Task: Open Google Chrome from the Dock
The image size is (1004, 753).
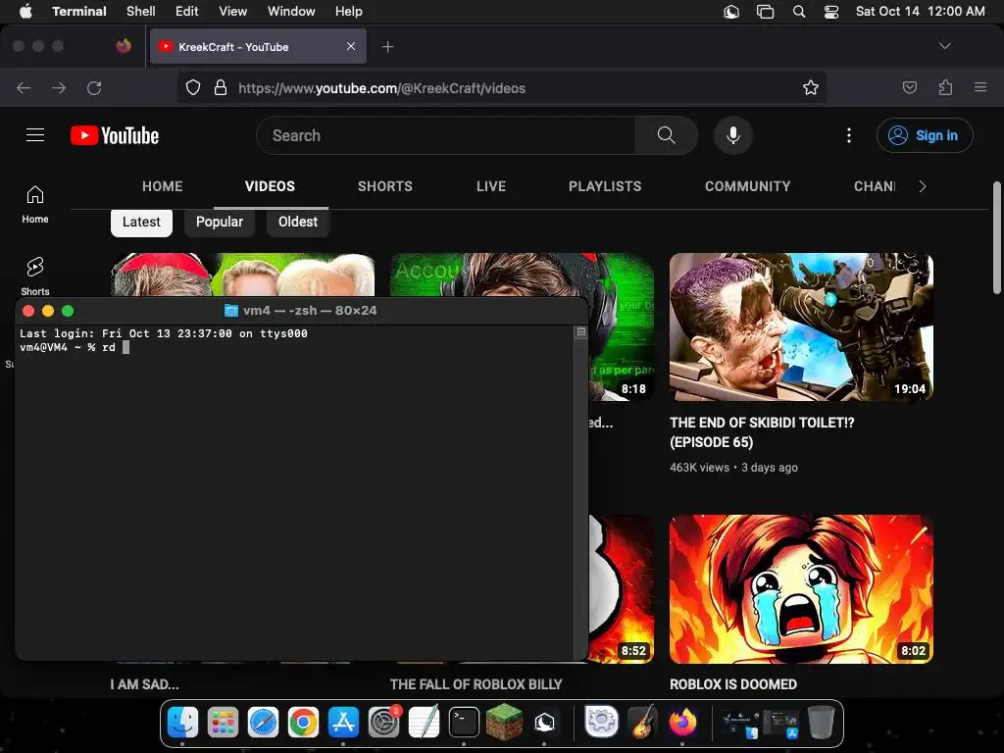Action: tap(303, 723)
